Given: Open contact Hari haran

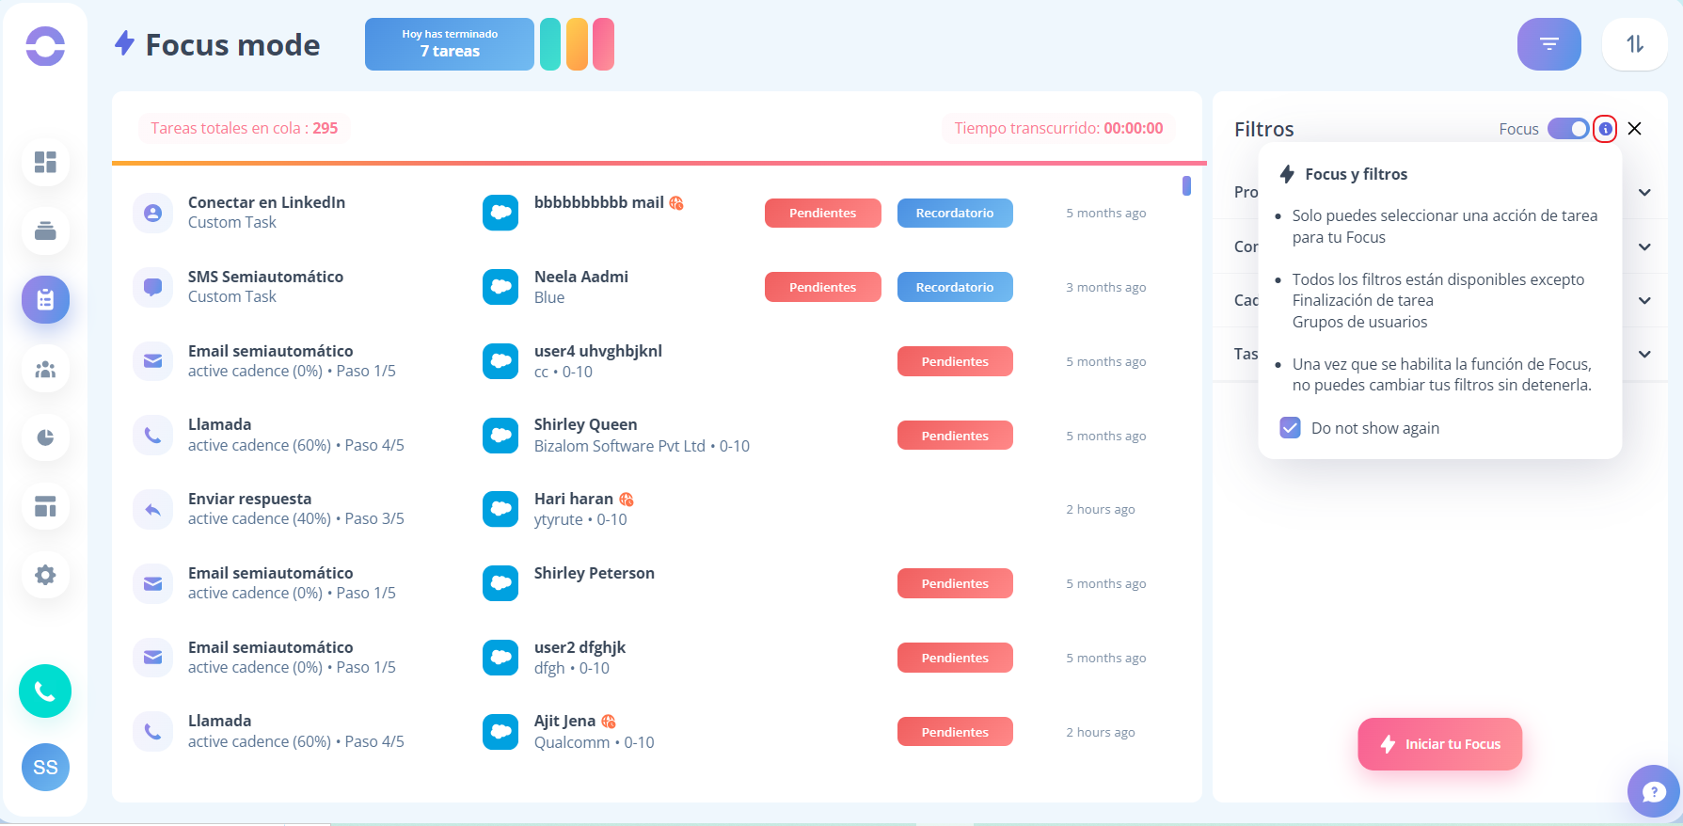Looking at the screenshot, I should [x=573, y=499].
